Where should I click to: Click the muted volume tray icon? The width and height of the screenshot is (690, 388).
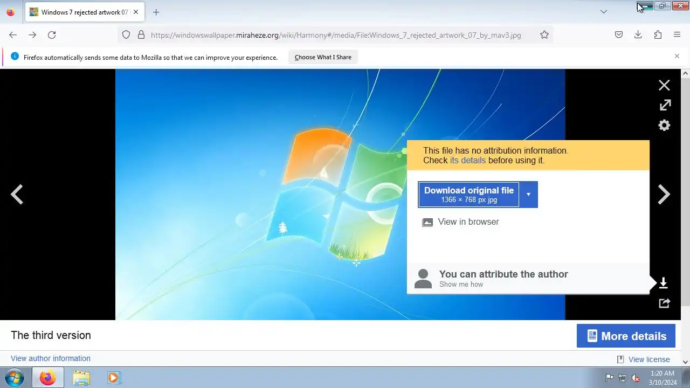pyautogui.click(x=636, y=378)
